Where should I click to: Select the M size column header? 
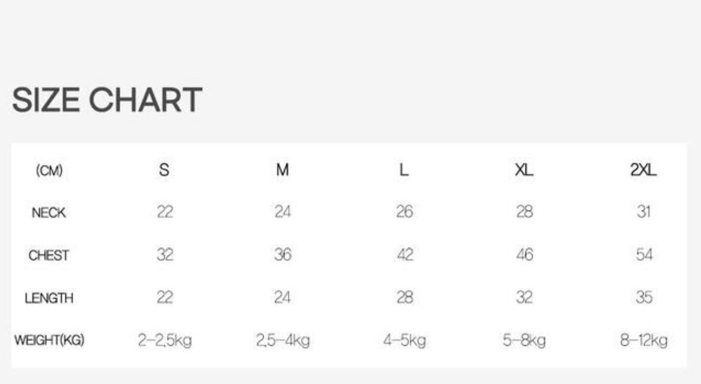tap(283, 170)
